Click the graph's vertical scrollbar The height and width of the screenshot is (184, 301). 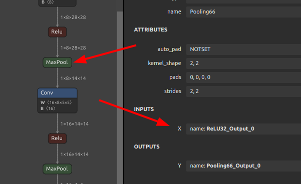[x=120, y=98]
